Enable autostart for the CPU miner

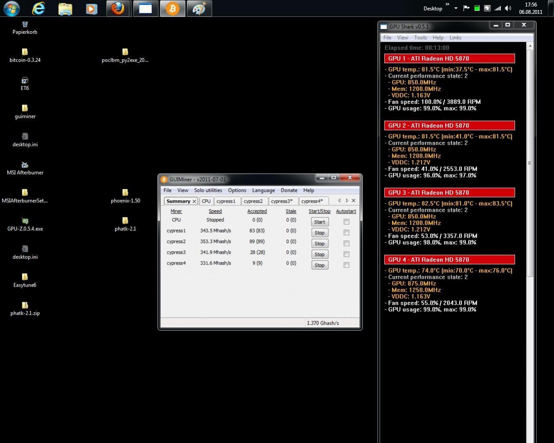(x=346, y=222)
